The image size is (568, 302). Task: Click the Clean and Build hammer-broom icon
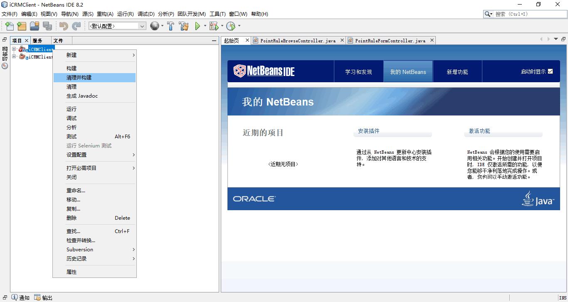point(184,26)
